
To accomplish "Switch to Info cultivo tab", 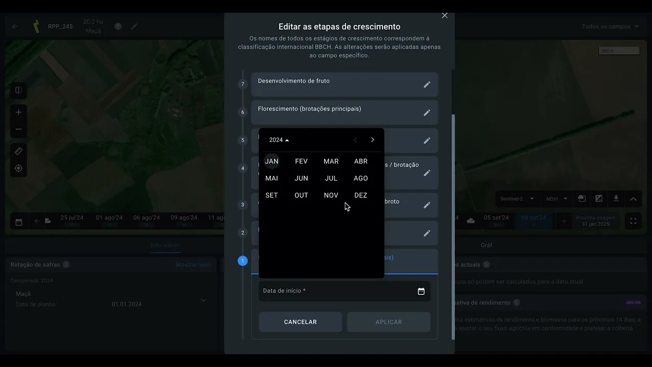I will pos(166,245).
